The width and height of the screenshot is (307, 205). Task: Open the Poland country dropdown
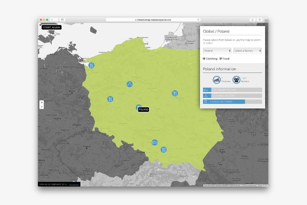tap(217, 50)
